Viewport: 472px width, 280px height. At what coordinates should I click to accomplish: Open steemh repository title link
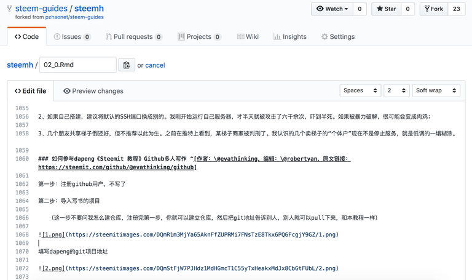tap(88, 9)
